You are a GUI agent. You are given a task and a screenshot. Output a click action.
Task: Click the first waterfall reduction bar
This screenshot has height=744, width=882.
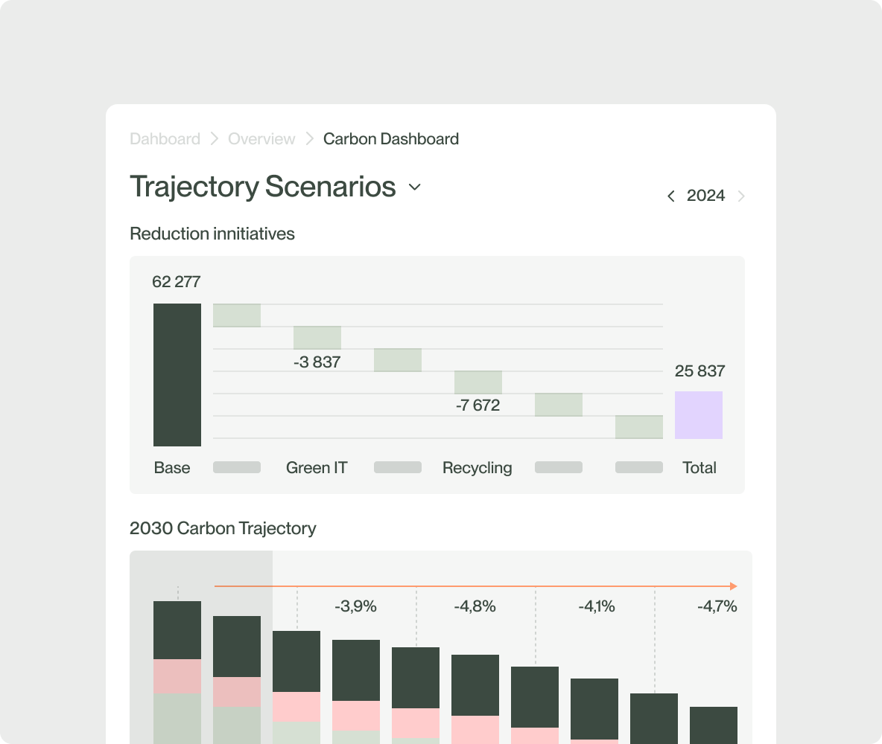point(237,315)
